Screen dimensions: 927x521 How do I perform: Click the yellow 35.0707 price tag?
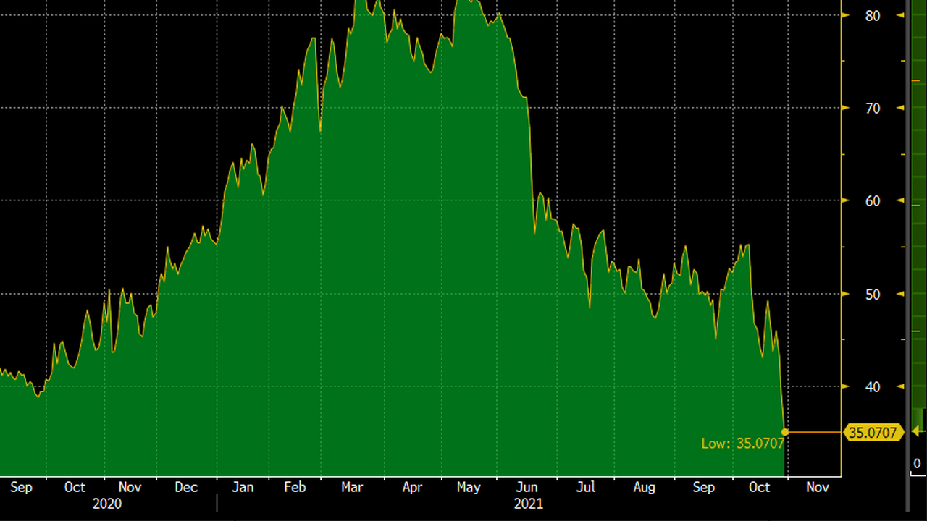point(873,433)
